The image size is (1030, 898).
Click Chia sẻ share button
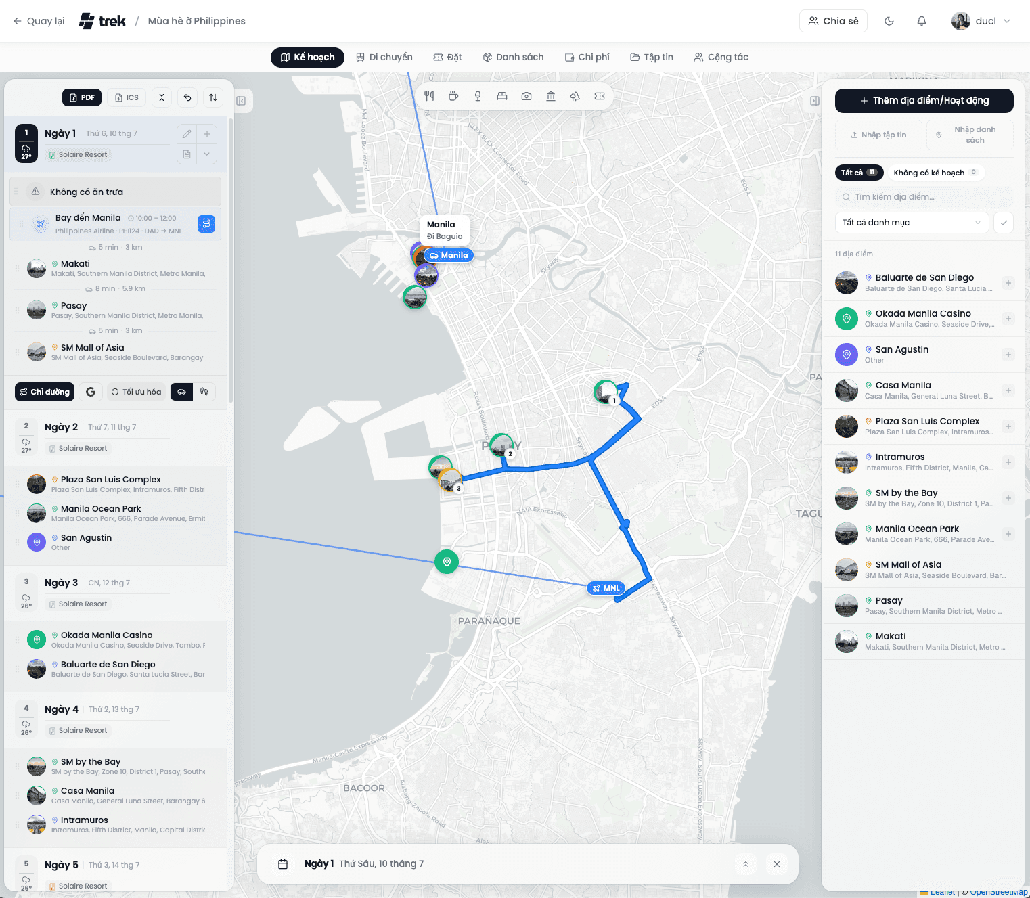833,21
